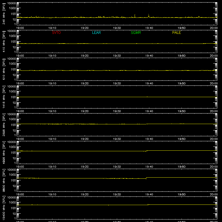Click the 245 MHz burst spike near 19:40
Screen dimensions: 222x222
pos(148,16)
